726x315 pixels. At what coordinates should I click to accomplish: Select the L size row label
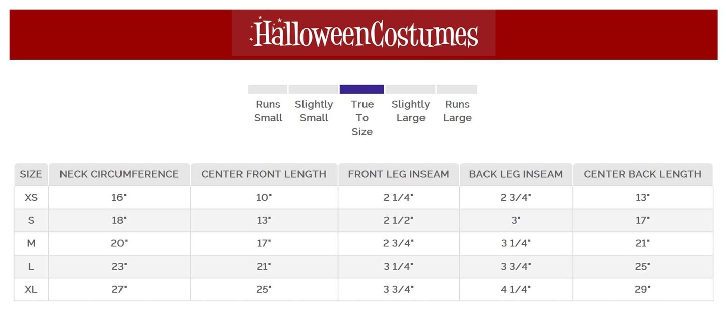click(x=31, y=267)
